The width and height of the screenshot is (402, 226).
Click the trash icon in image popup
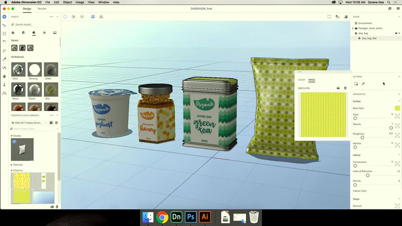[345, 88]
